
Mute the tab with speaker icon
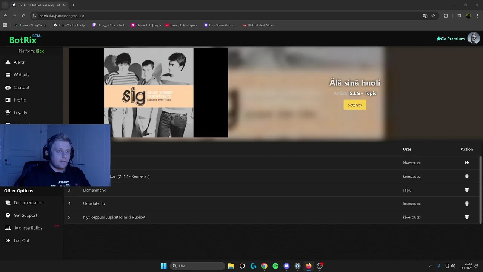click(x=58, y=5)
